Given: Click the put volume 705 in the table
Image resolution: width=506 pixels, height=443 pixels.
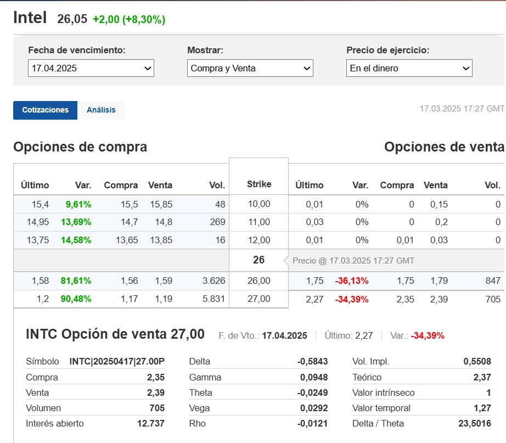Looking at the screenshot, I should 493,299.
